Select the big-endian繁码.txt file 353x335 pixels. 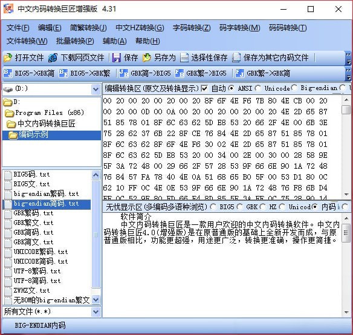point(46,194)
